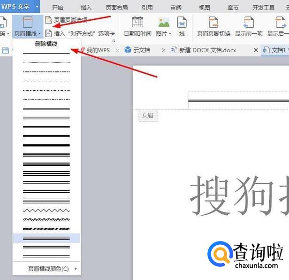The image size is (289, 280).
Task: Open the 页眉横线颜色(C) submenu
Action: (x=46, y=269)
